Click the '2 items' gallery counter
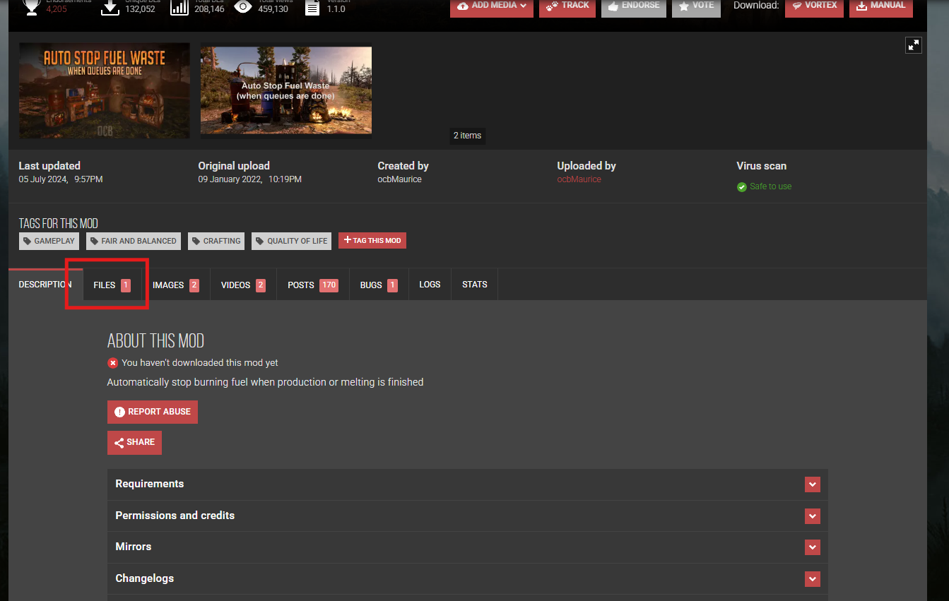Viewport: 949px width, 601px height. tap(467, 136)
